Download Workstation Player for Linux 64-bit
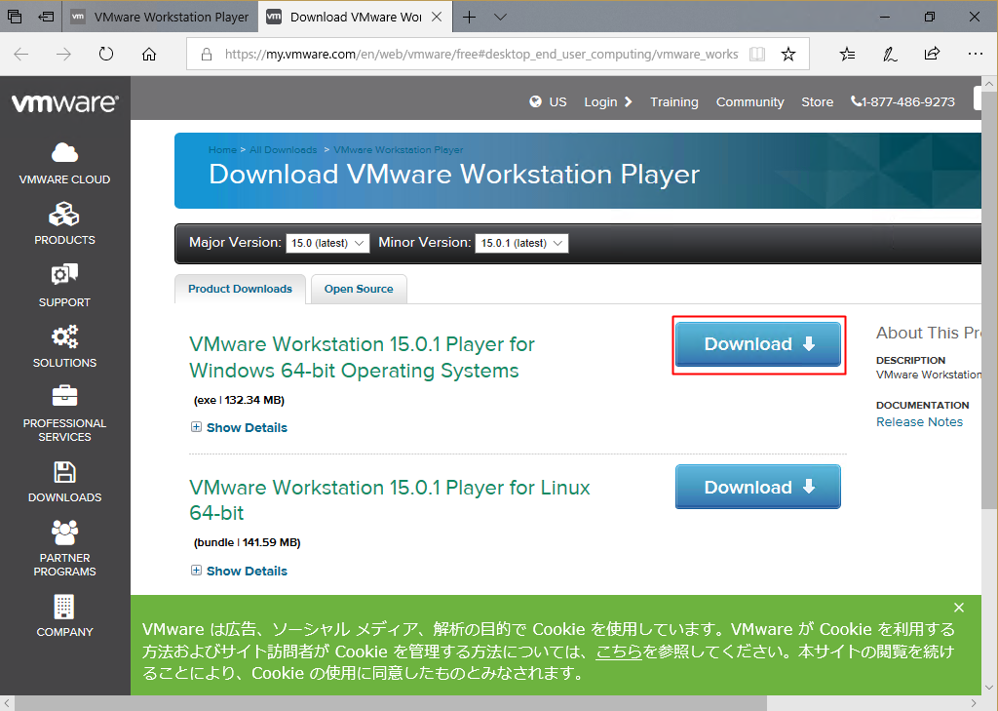This screenshot has width=998, height=711. pyautogui.click(x=758, y=487)
